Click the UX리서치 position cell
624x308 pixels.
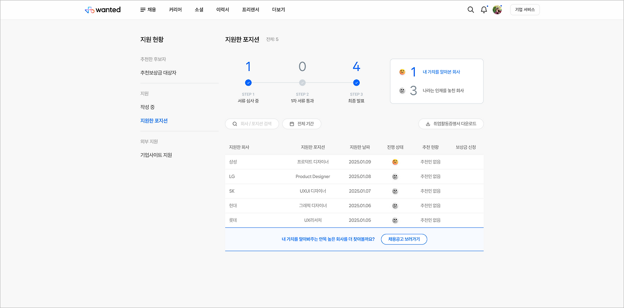313,220
